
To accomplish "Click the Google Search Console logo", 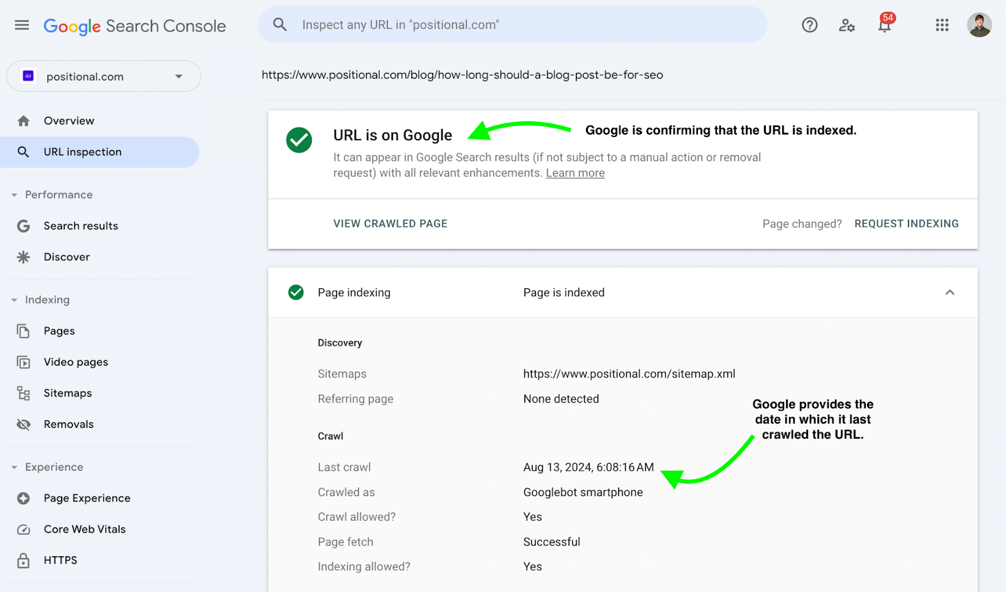I will click(135, 26).
